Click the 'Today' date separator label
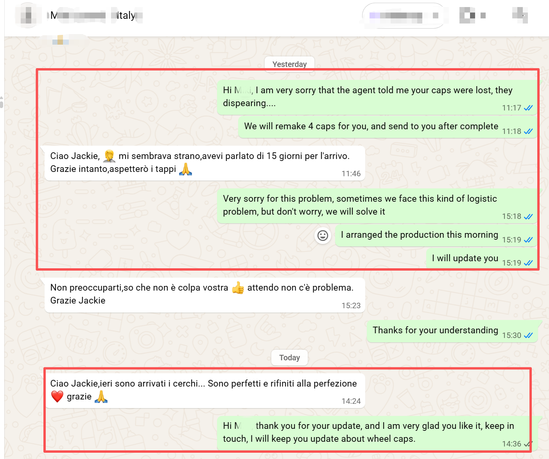The height and width of the screenshot is (459, 549). tap(289, 358)
